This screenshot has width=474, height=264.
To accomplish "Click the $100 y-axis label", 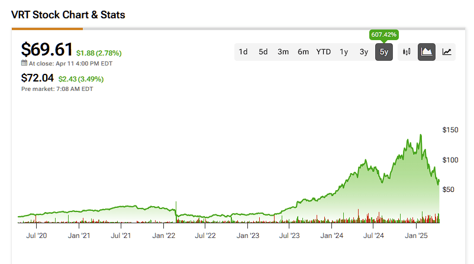I will tap(450, 160).
